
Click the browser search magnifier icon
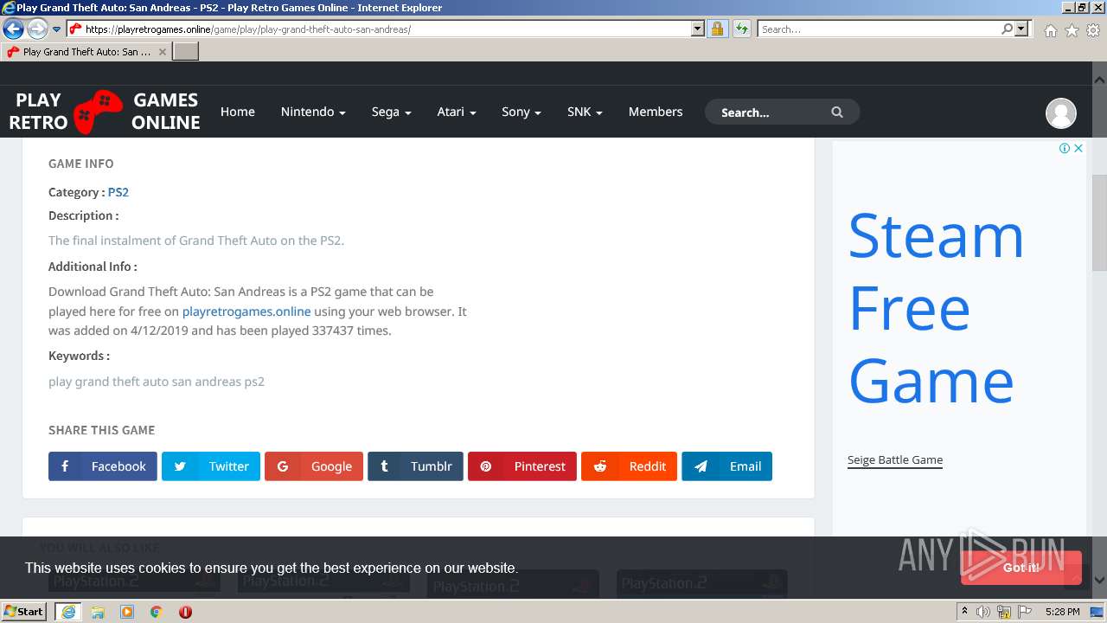[1007, 29]
